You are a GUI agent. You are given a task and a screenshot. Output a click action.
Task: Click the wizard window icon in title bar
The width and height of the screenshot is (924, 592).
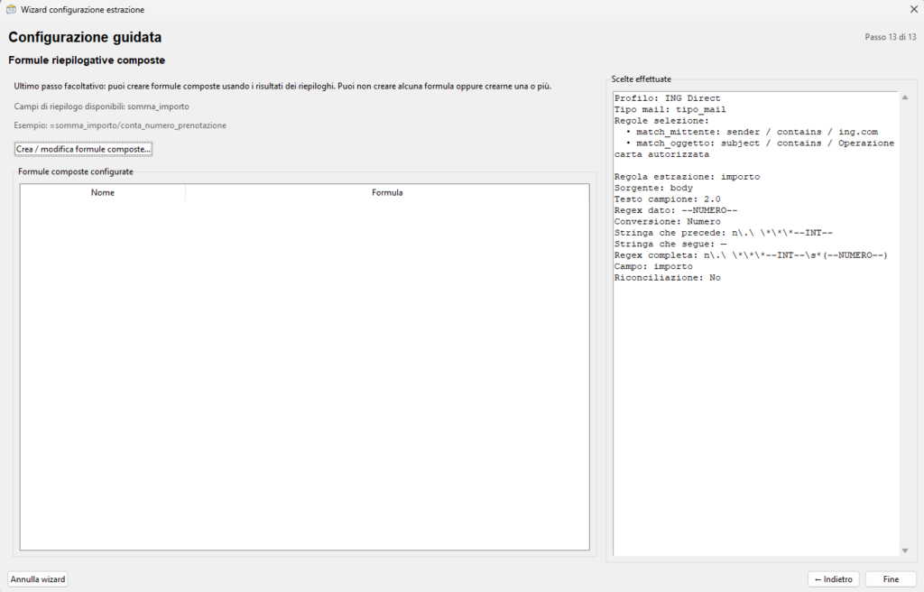(11, 9)
